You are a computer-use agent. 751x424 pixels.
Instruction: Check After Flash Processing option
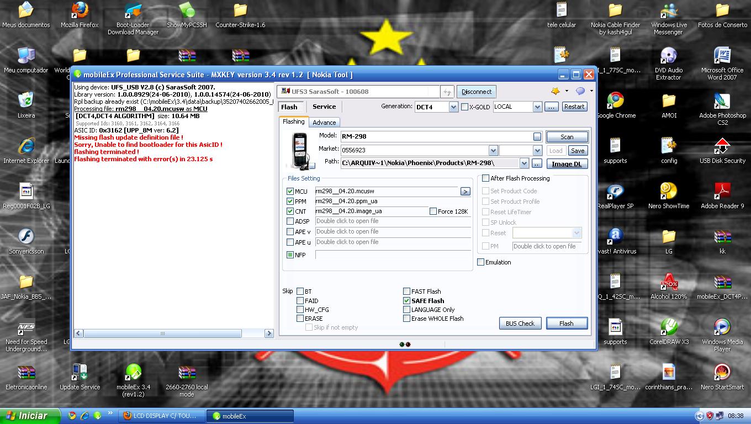pos(485,178)
